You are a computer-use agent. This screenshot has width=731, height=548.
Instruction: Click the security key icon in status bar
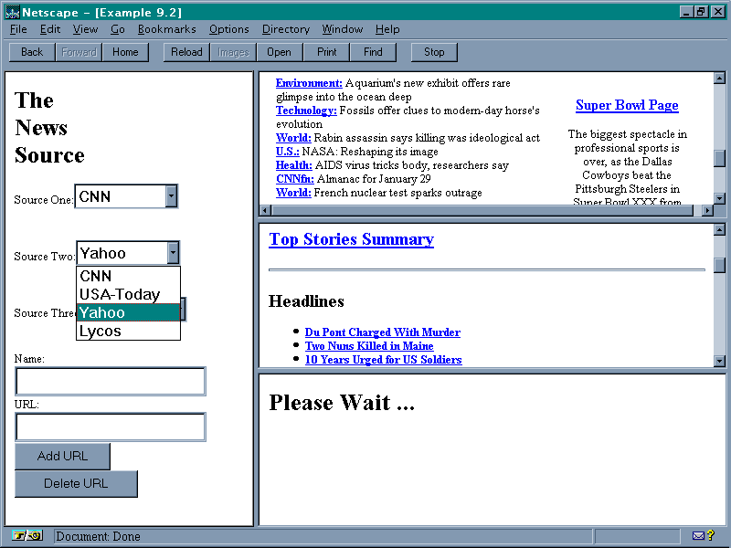point(27,536)
